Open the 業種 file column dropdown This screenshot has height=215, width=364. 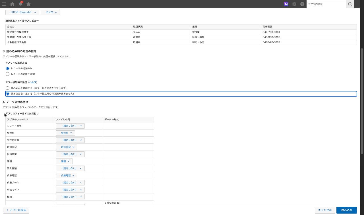64,161
